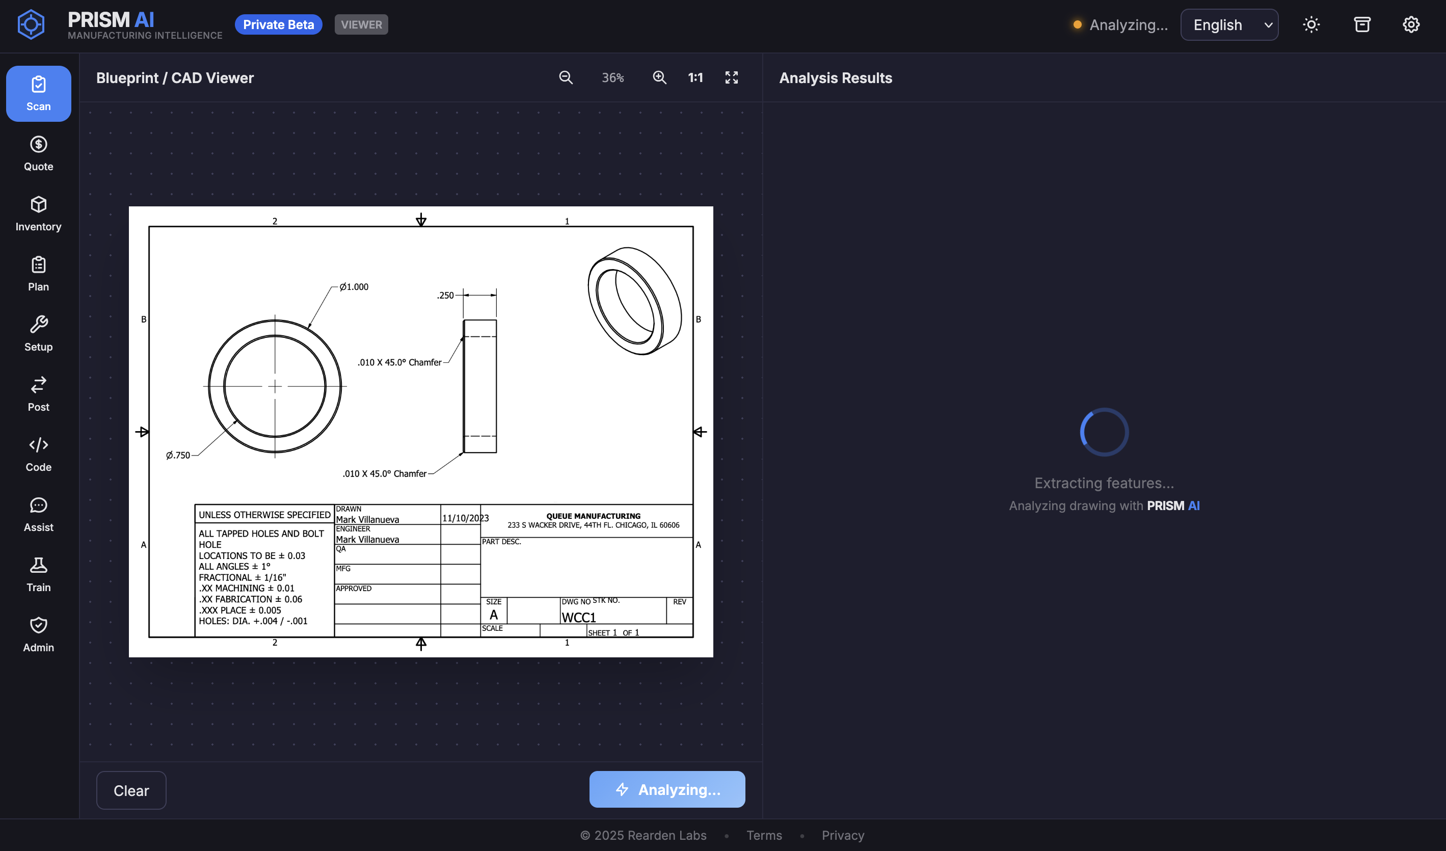Image resolution: width=1446 pixels, height=851 pixels.
Task: Click the zoom out magnifier icon
Action: coord(566,77)
